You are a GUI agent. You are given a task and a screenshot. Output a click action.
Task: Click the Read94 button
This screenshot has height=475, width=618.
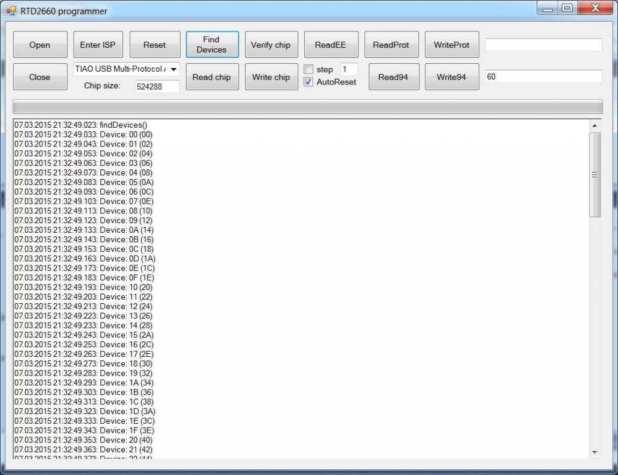click(393, 77)
